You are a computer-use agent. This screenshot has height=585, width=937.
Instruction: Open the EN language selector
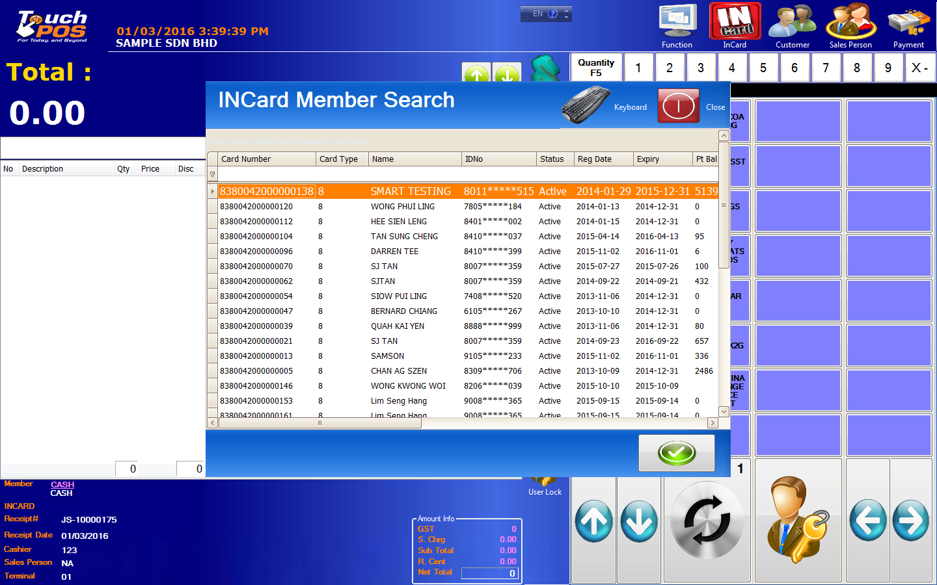[x=537, y=14]
